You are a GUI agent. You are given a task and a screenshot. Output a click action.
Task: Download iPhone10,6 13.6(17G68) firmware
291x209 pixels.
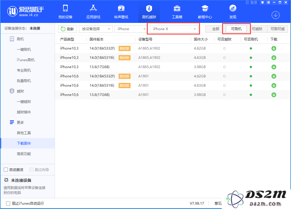pos(274,95)
